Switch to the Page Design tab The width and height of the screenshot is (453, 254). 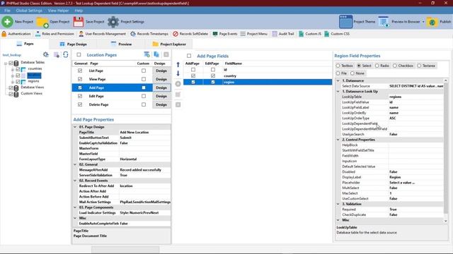click(x=73, y=44)
